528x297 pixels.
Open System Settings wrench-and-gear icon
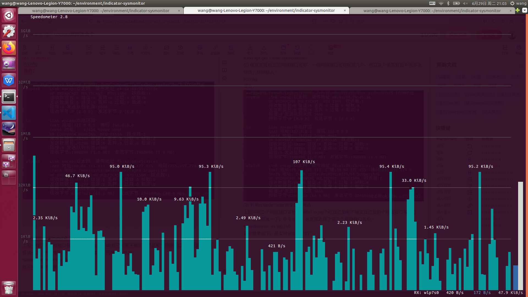(x=9, y=31)
